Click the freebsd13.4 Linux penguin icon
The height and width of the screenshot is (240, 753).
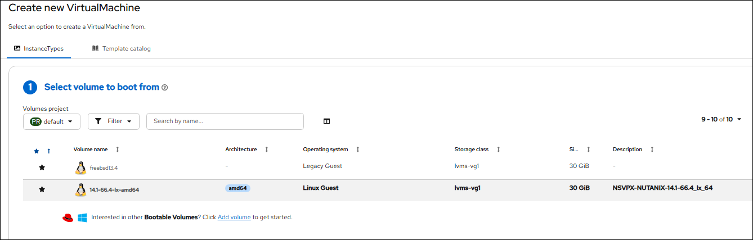pyautogui.click(x=80, y=167)
